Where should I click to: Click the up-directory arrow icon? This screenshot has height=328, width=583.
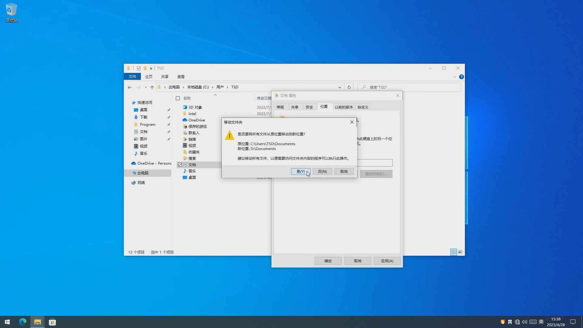tap(152, 87)
